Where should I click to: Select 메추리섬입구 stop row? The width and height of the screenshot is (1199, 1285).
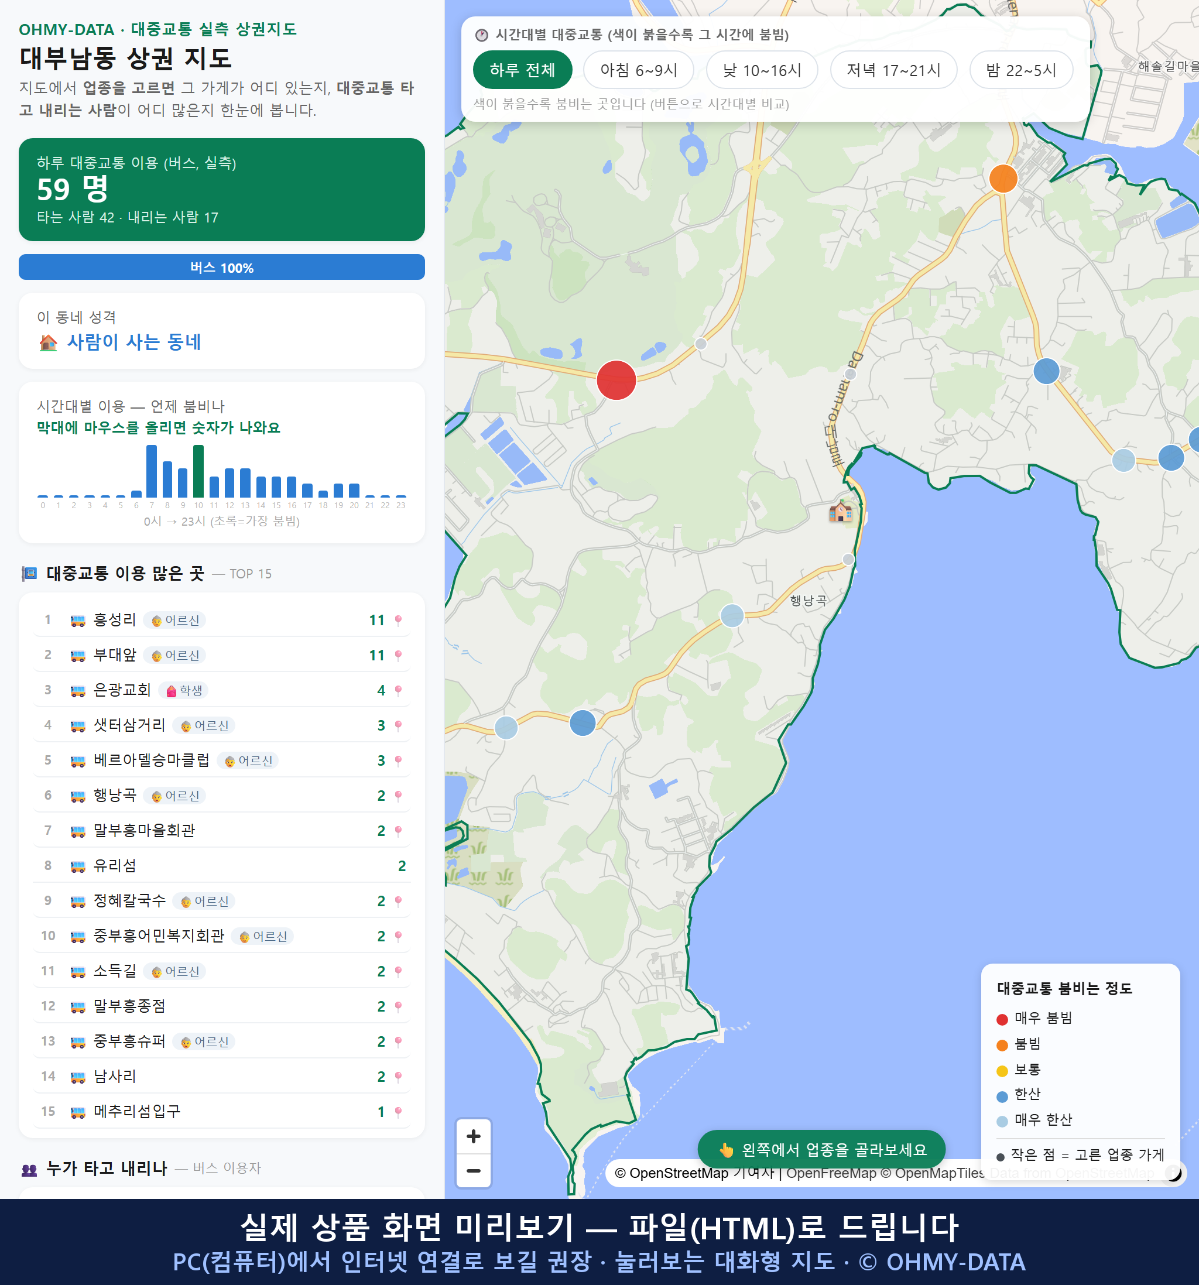(x=222, y=1111)
